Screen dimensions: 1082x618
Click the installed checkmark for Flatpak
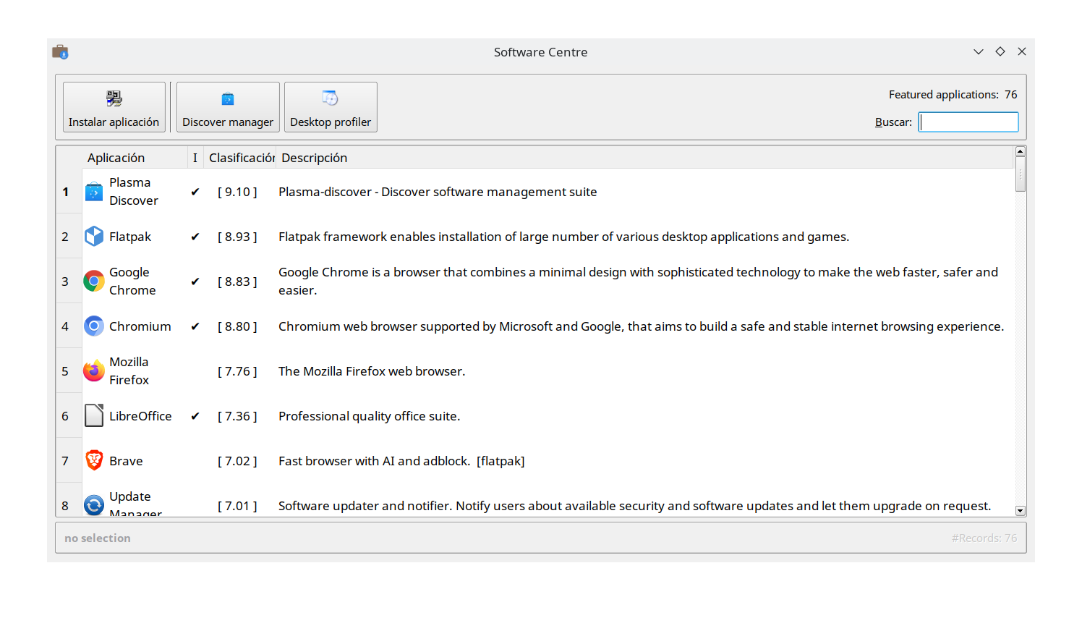pos(195,237)
